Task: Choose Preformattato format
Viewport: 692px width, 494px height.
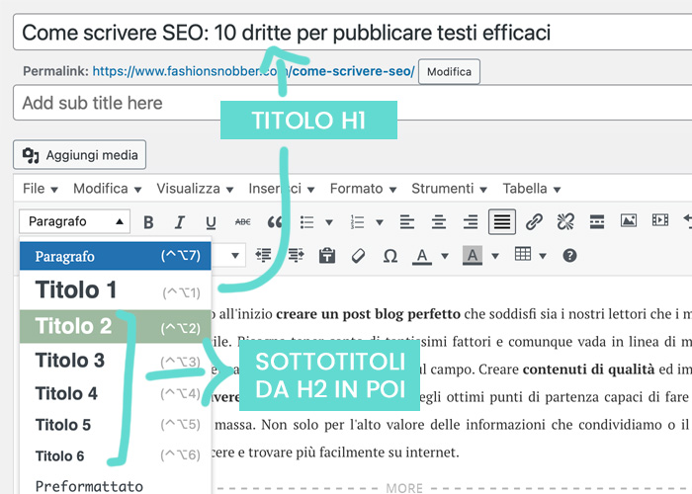Action: click(116, 486)
